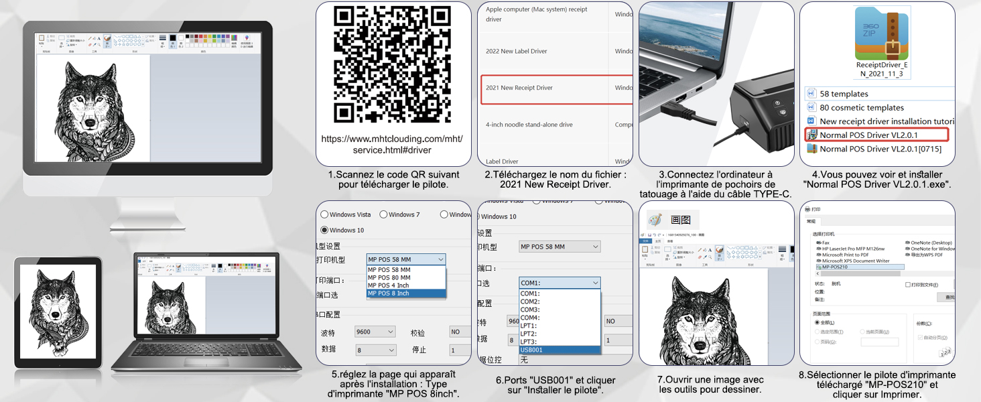981x402 pixels.
Task: Click the QR code in step 1
Action: click(x=392, y=63)
